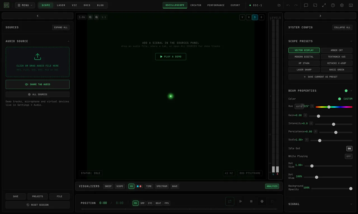Screen dimensions: 358x214
Task: Toggle the loop playback button
Action: click(x=230, y=201)
